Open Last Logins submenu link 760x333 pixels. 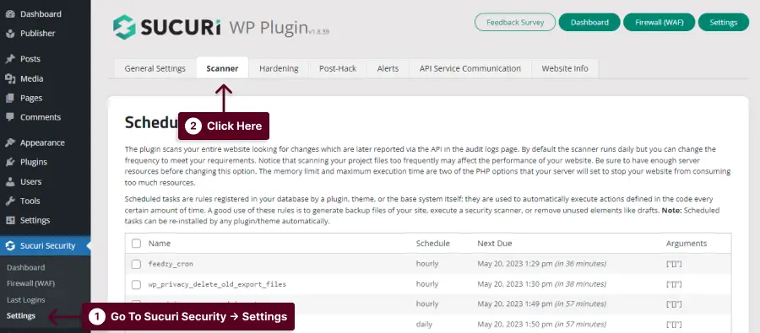(26, 299)
